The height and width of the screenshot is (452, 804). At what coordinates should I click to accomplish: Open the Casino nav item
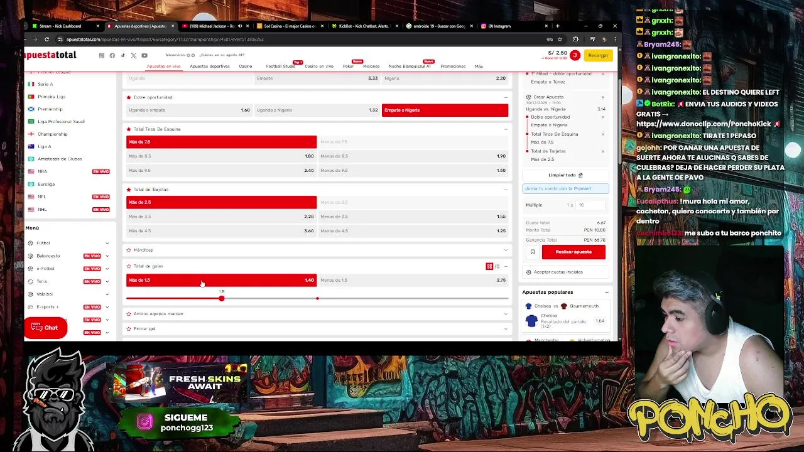[245, 66]
